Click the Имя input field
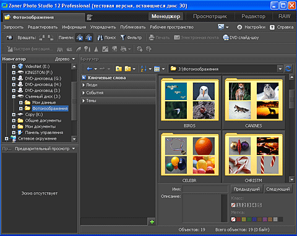Image resolution: width=297 pixels, height=236 pixels. pos(205,189)
